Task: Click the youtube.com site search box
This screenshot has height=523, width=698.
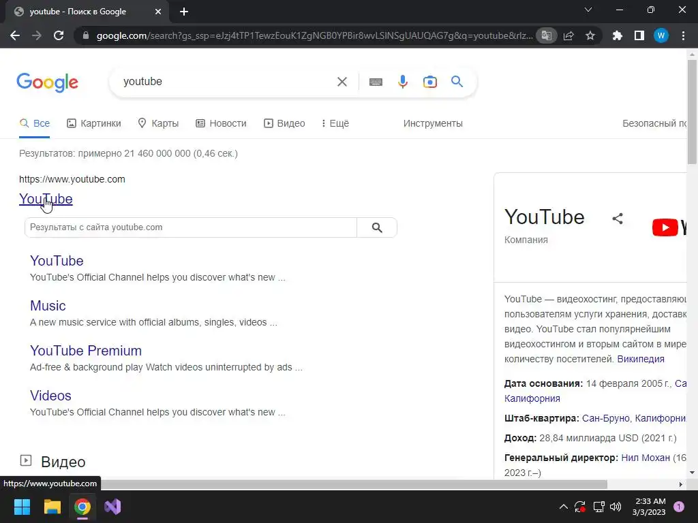Action: click(191, 227)
